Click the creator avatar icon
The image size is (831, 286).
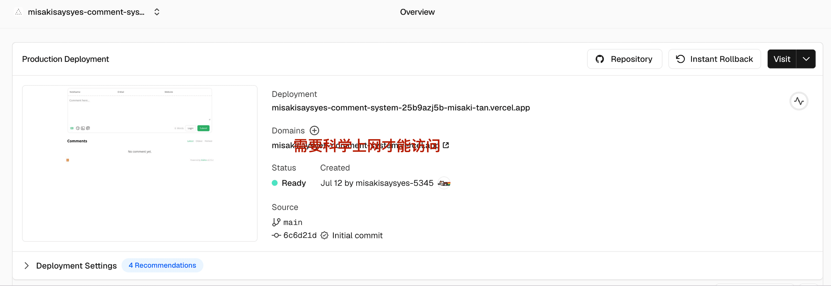tap(444, 183)
